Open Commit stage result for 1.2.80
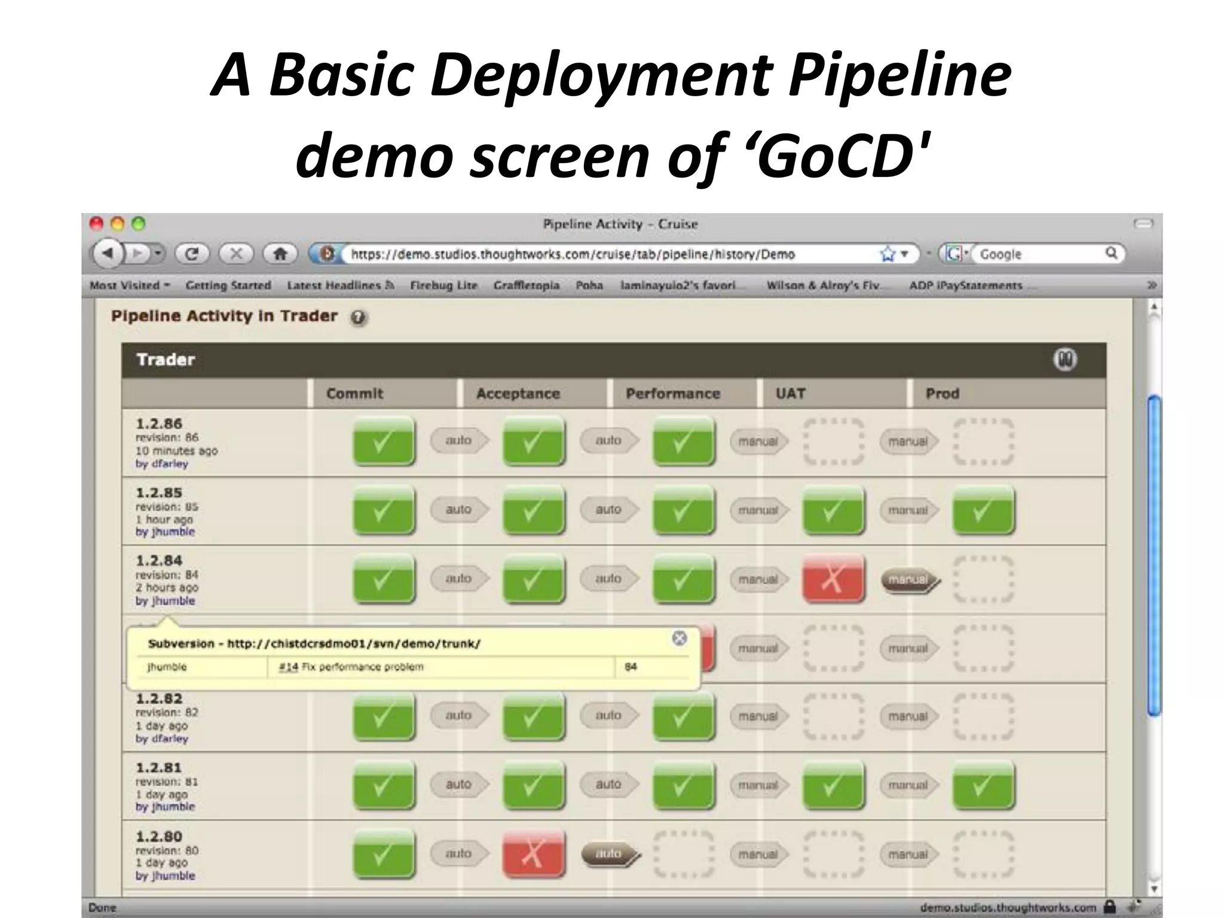The image size is (1224, 918). pyautogui.click(x=383, y=854)
